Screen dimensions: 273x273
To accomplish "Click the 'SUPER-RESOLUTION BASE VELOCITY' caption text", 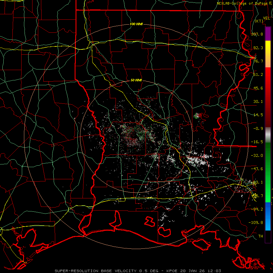I will pos(96,271).
